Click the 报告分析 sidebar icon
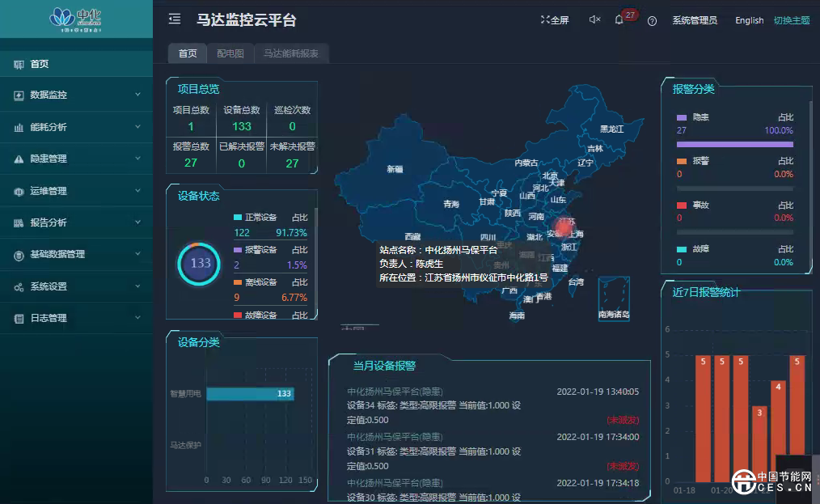820x504 pixels. [19, 223]
